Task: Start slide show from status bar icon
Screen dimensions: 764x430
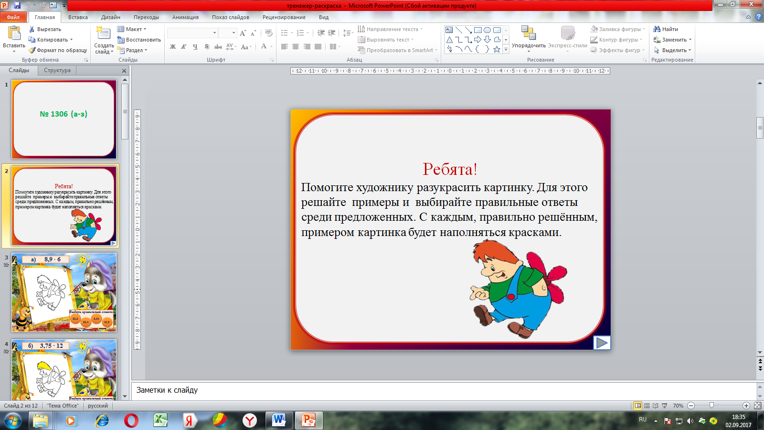Action: coord(664,406)
